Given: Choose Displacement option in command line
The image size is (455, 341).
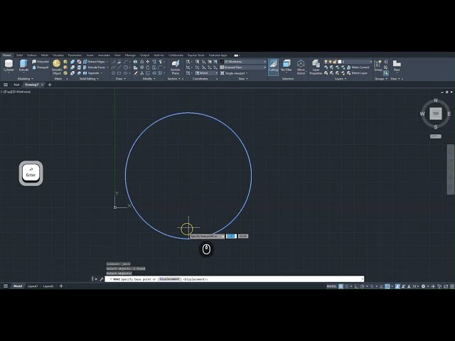Looking at the screenshot, I should coord(169,279).
